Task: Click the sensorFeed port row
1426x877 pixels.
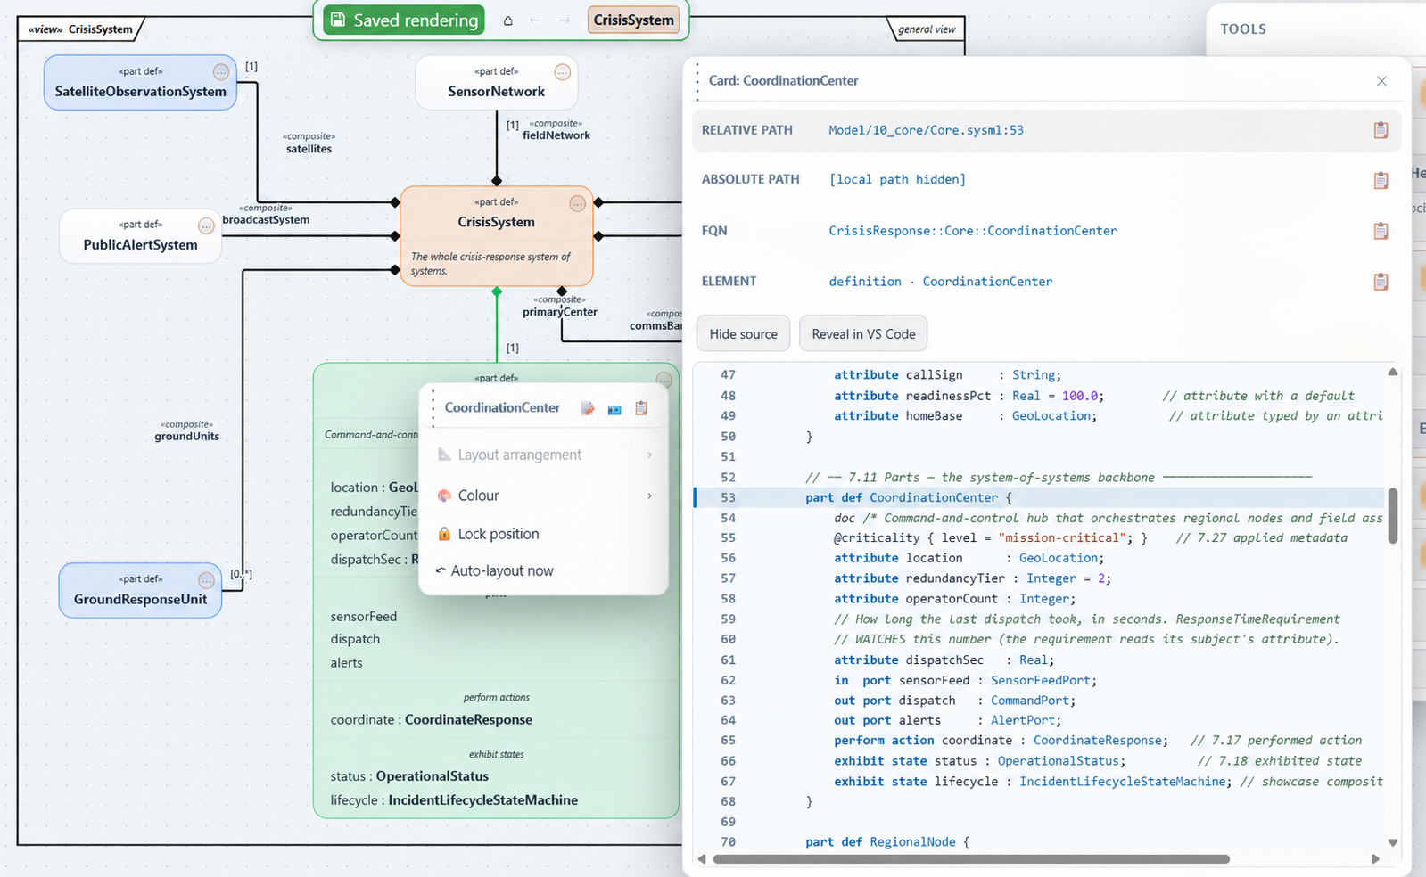Action: tap(364, 617)
